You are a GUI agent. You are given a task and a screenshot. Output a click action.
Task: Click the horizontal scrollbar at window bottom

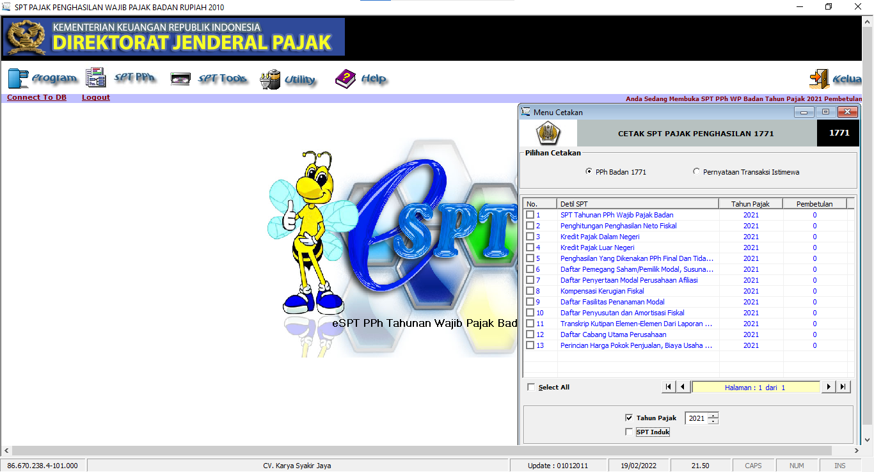click(421, 451)
